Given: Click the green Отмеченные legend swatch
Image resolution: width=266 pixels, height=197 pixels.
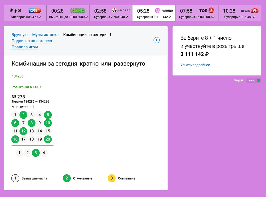Looking at the screenshot, I should point(67,178).
